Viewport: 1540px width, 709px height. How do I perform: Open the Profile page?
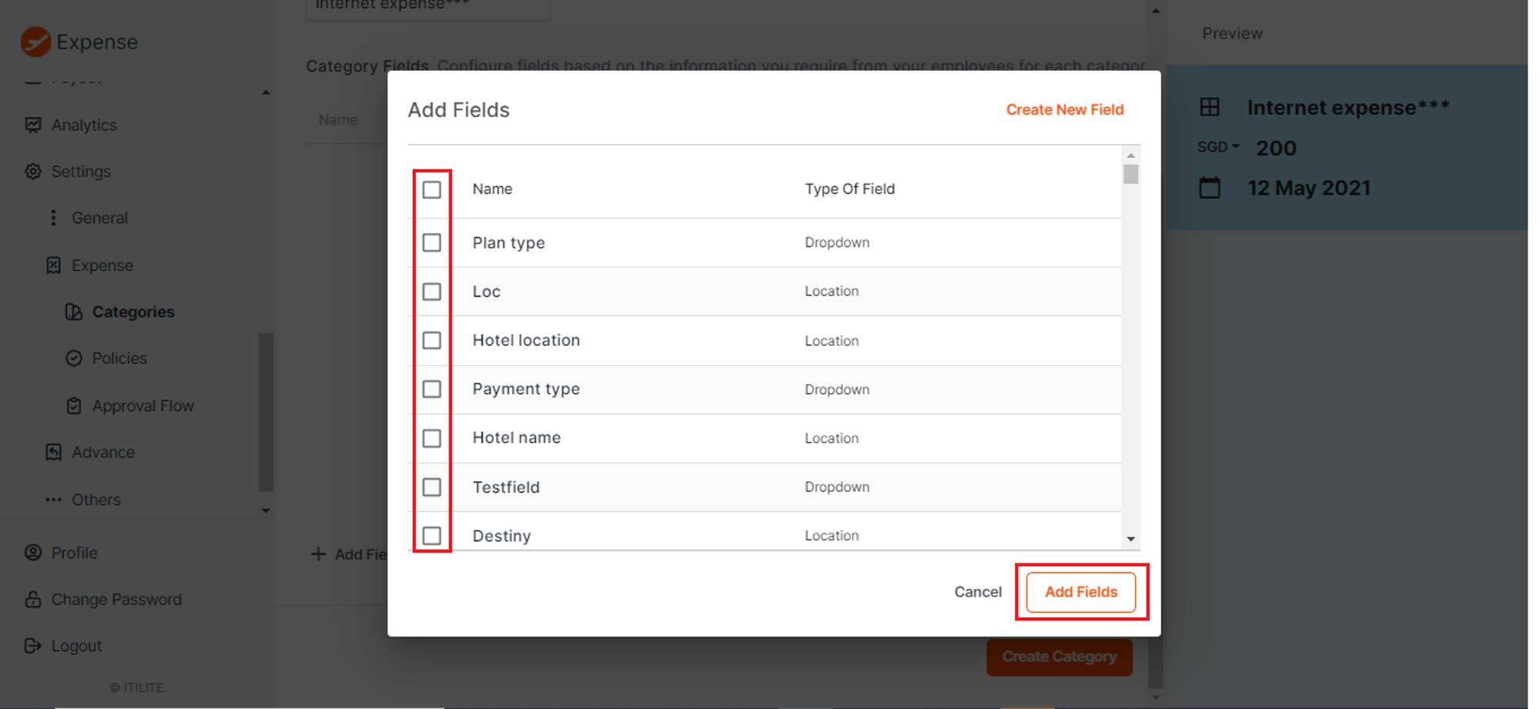pyautogui.click(x=74, y=553)
